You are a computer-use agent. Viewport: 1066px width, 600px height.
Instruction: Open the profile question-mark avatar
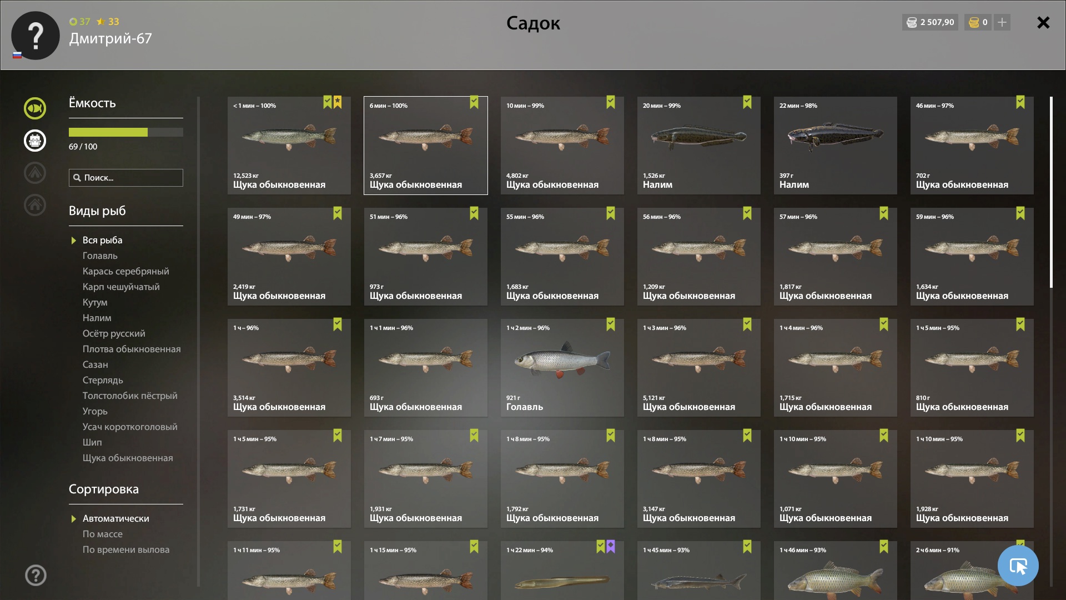pos(36,36)
